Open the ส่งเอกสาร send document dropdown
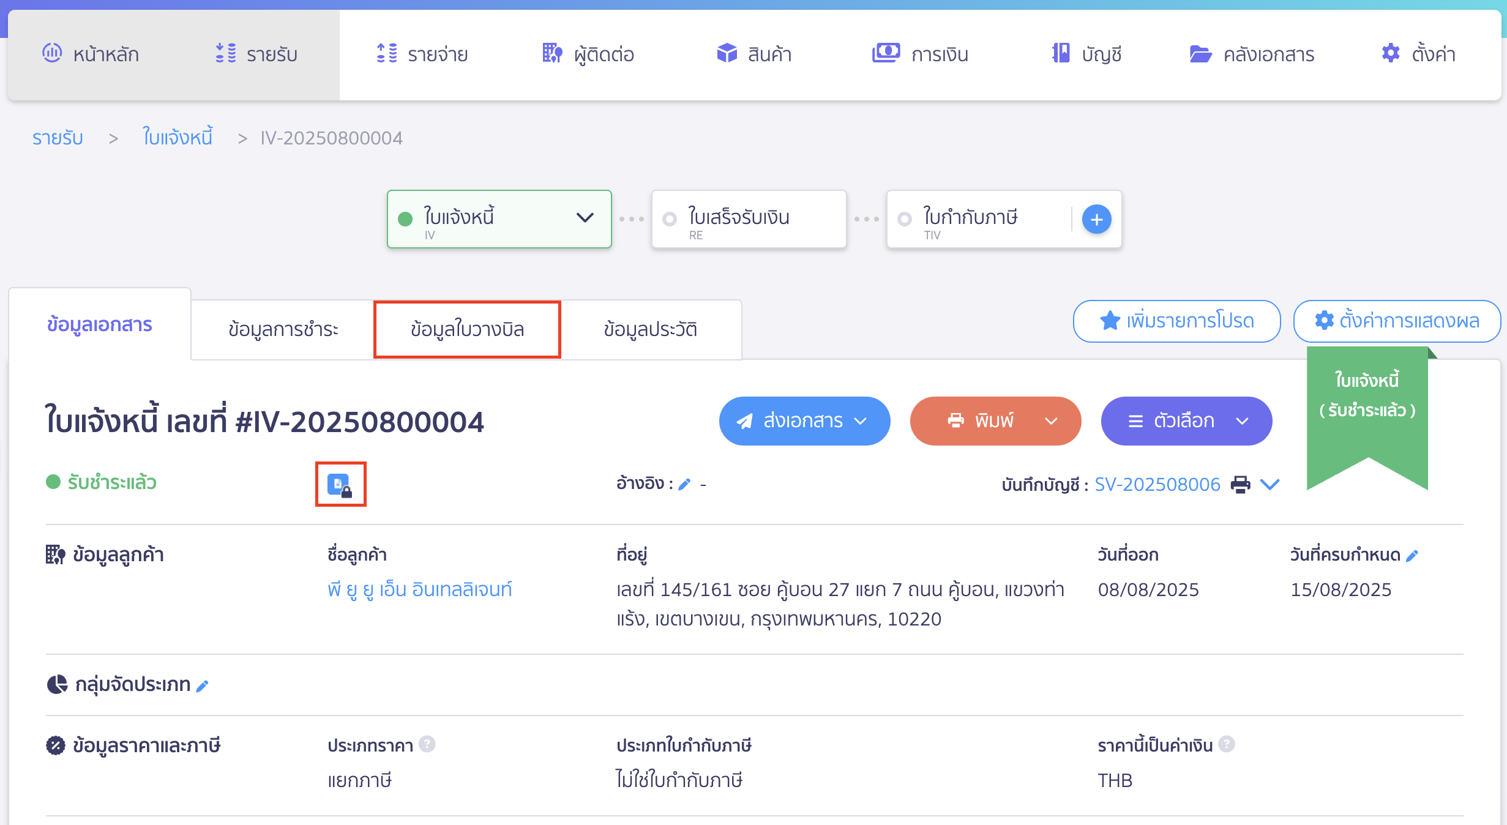The height and width of the screenshot is (825, 1507). (804, 421)
